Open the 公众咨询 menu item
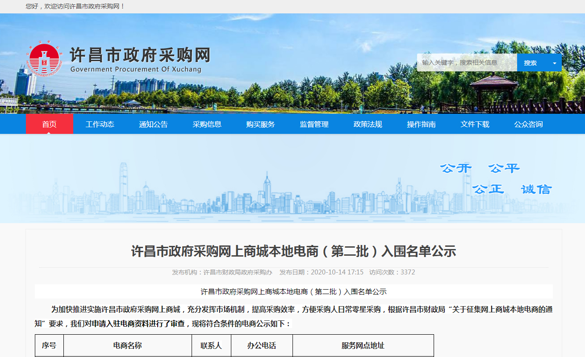Screen dimensions: 585x357 [x=529, y=125]
